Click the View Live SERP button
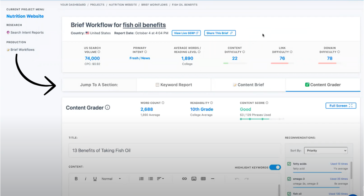The image size is (364, 196). coord(186,33)
